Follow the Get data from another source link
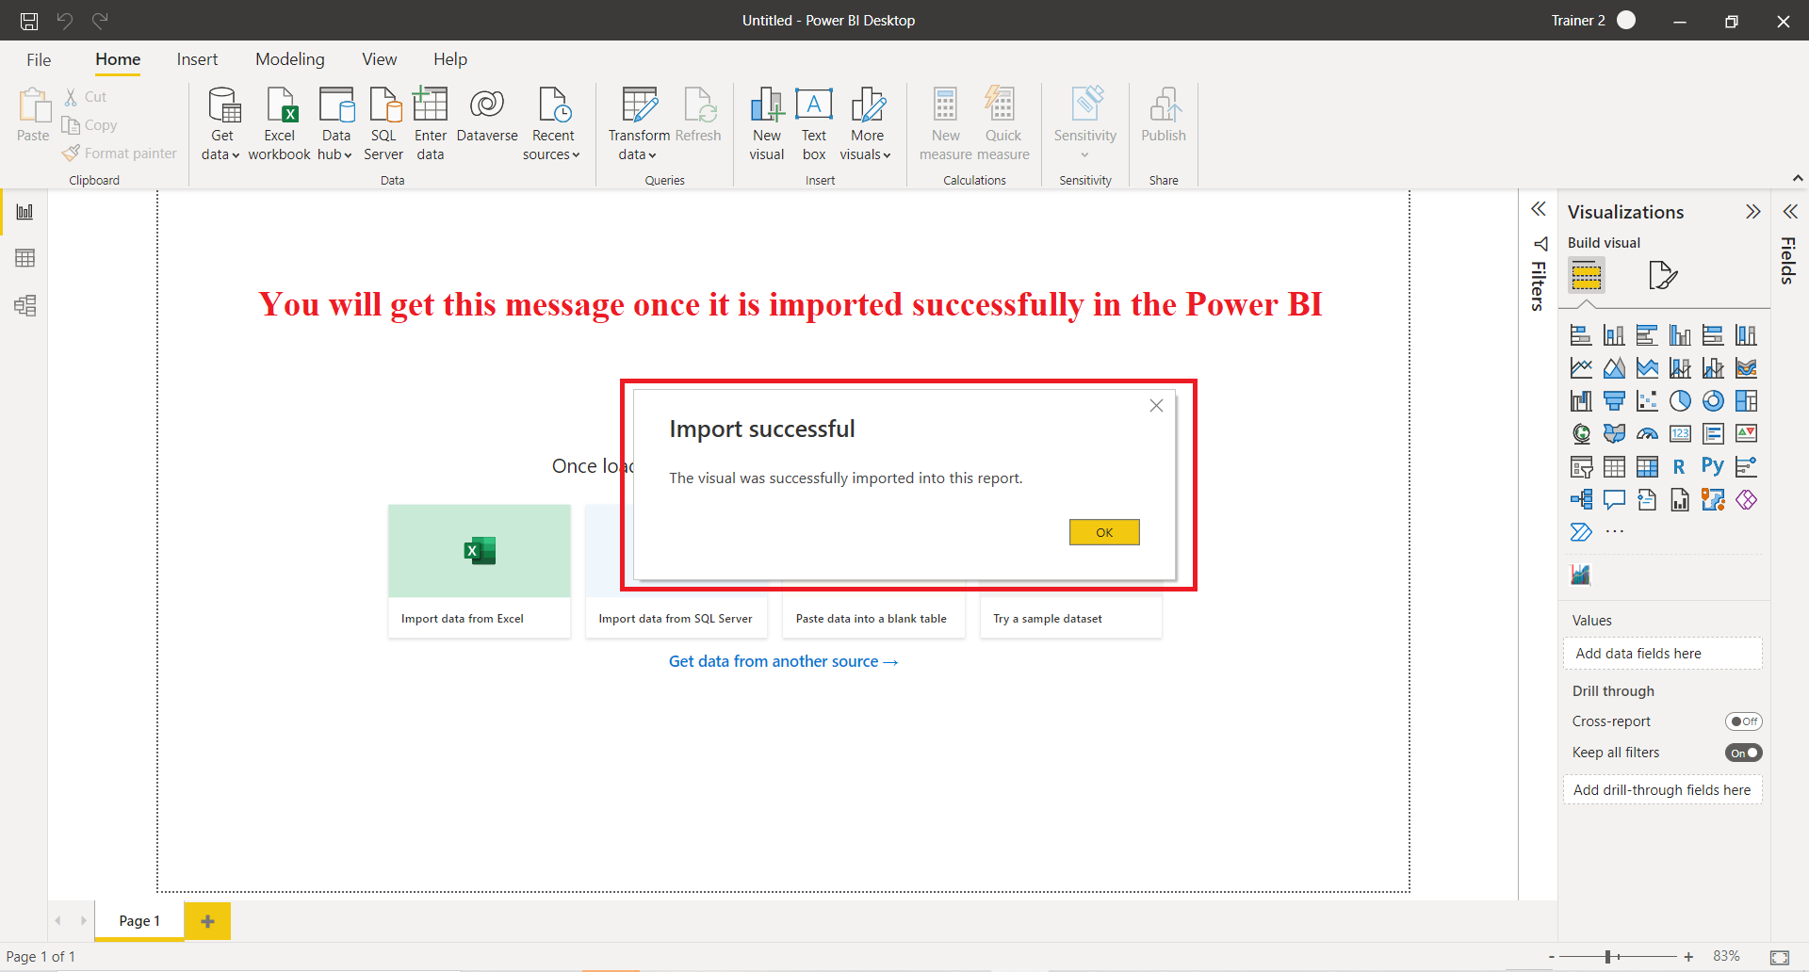This screenshot has width=1809, height=972. 783,661
